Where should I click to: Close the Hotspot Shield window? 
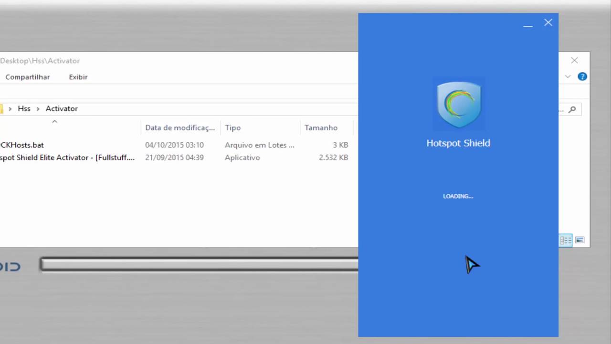coord(548,22)
